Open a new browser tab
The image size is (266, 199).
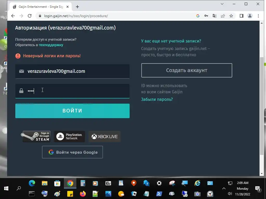(x=77, y=7)
